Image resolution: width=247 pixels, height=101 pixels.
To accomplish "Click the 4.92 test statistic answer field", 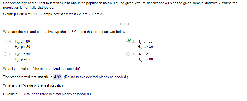I will coord(57,77).
